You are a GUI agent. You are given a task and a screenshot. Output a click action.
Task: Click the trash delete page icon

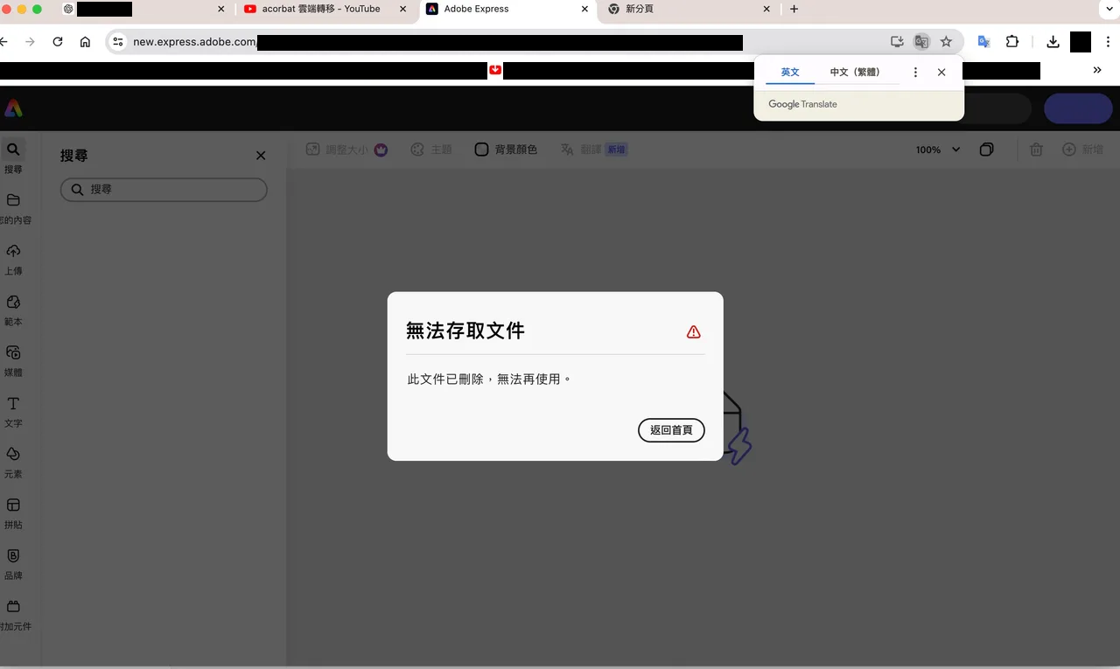(x=1036, y=150)
